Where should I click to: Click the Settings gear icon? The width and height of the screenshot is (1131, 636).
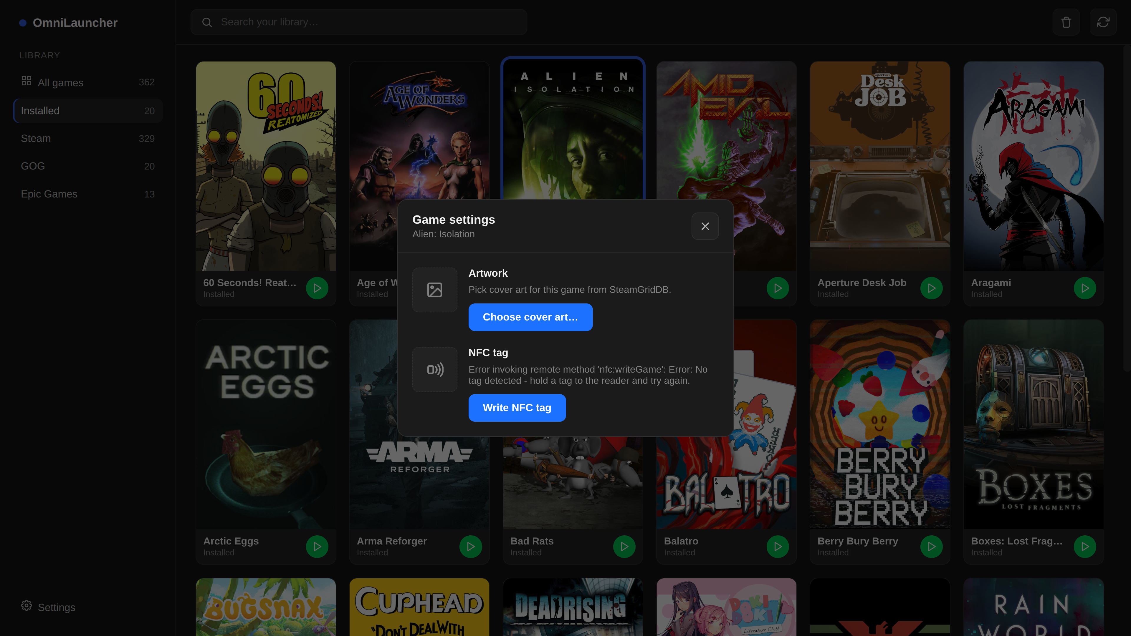(x=26, y=606)
